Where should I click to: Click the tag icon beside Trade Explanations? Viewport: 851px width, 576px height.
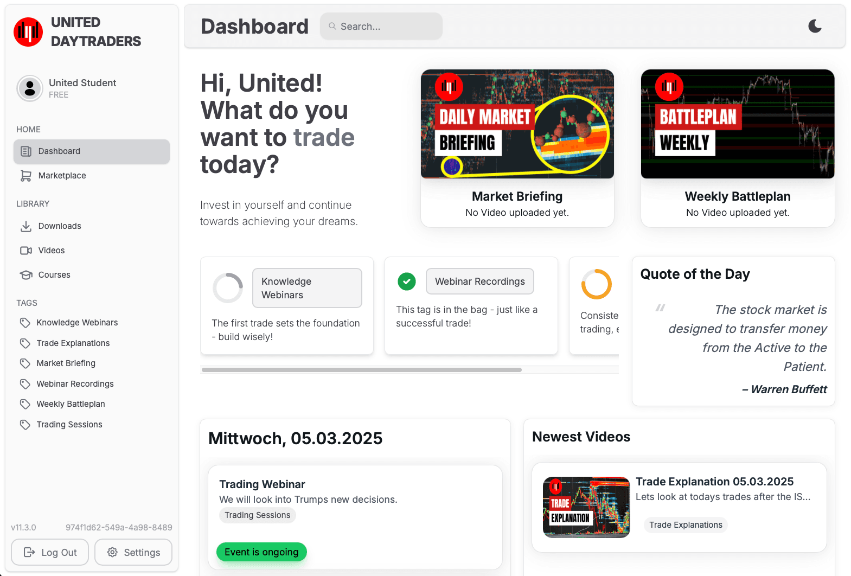(25, 343)
